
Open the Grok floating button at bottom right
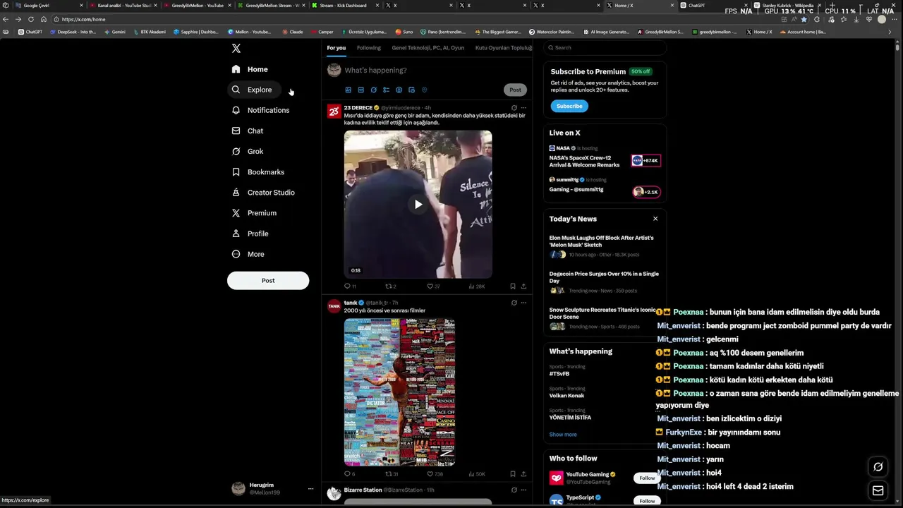[x=878, y=466]
